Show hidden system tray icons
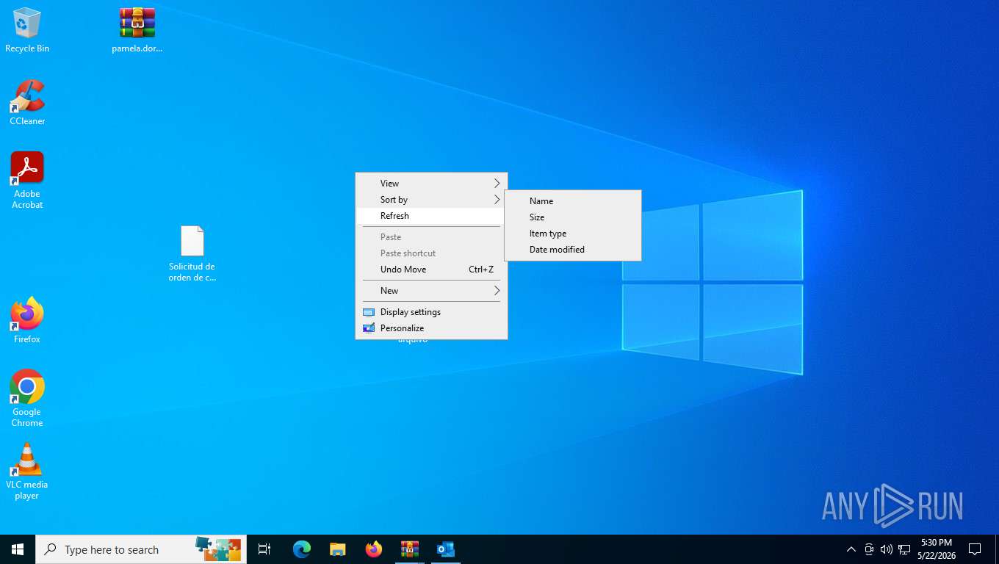Screen dimensions: 999x564 pyautogui.click(x=851, y=549)
